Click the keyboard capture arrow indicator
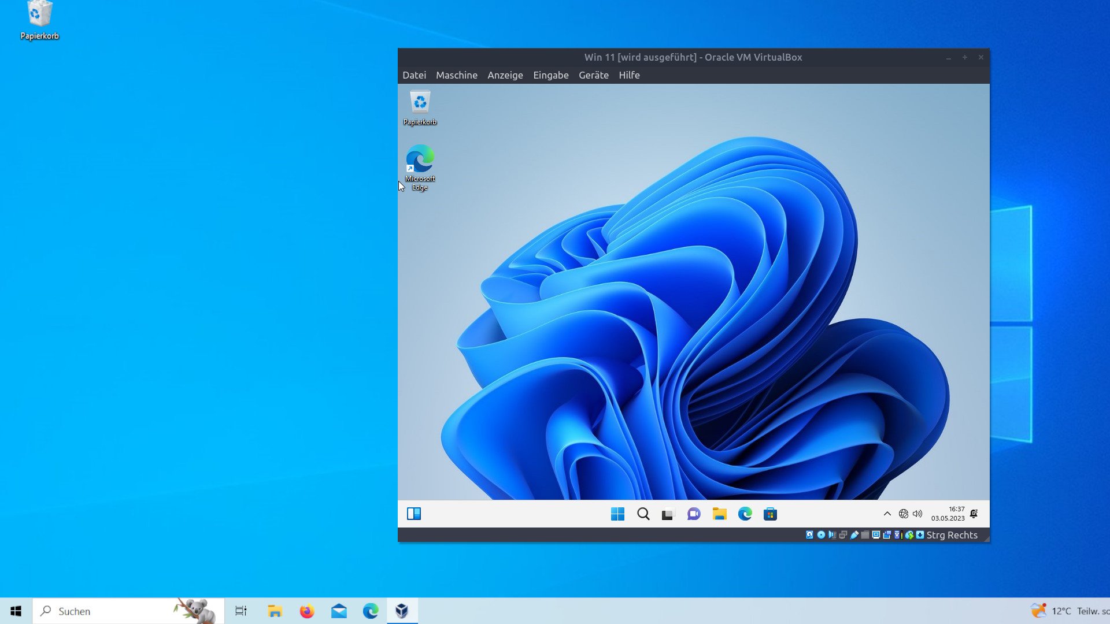Viewport: 1110px width, 624px height. pos(920,535)
